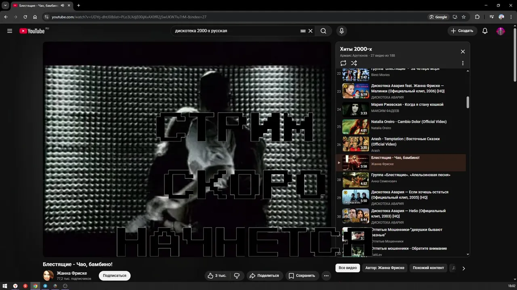The width and height of the screenshot is (517, 290).
Task: Toggle playlist shuffle
Action: (354, 63)
